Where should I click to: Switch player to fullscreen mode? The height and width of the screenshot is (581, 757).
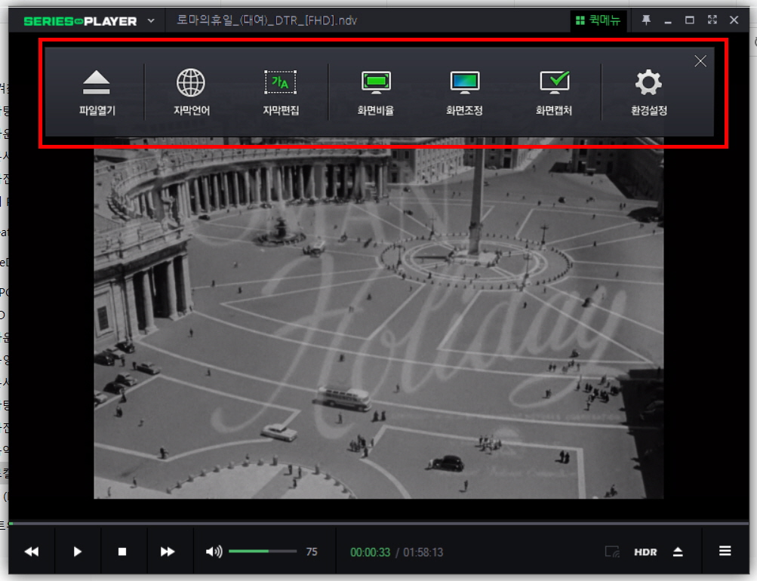[x=712, y=20]
